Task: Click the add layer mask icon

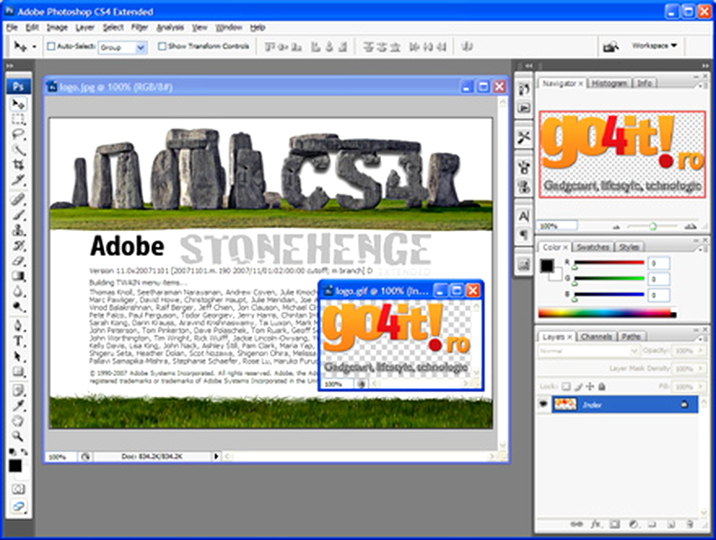Action: coord(614,524)
